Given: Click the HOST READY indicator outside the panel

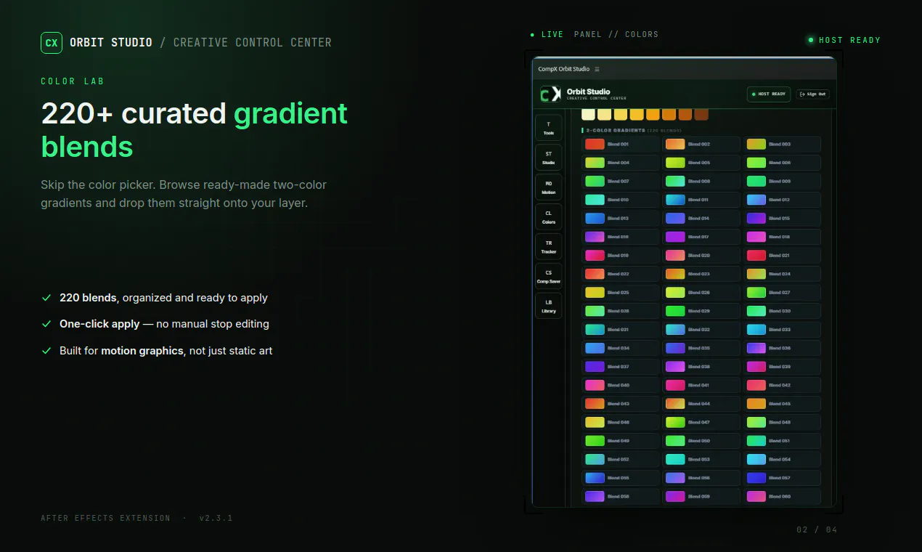Looking at the screenshot, I should click(x=844, y=40).
